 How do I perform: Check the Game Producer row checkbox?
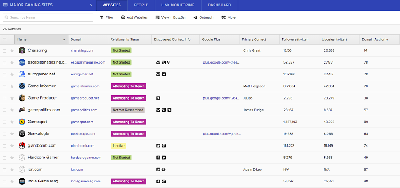coord(4,98)
